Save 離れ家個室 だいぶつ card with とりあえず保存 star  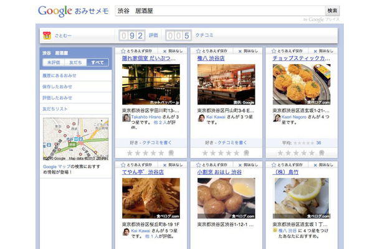click(x=136, y=51)
